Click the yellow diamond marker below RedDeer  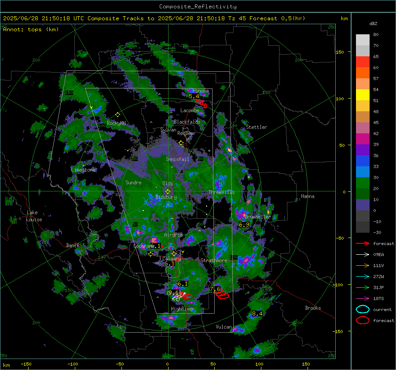click(x=181, y=143)
